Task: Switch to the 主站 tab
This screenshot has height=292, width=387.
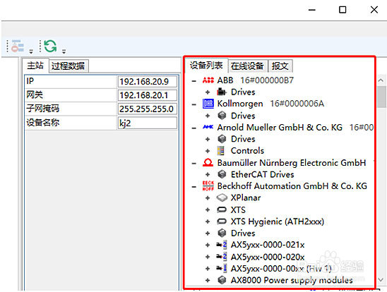Action: pos(35,66)
